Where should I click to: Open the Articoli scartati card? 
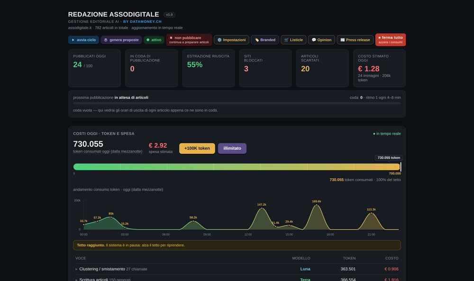coord(322,68)
